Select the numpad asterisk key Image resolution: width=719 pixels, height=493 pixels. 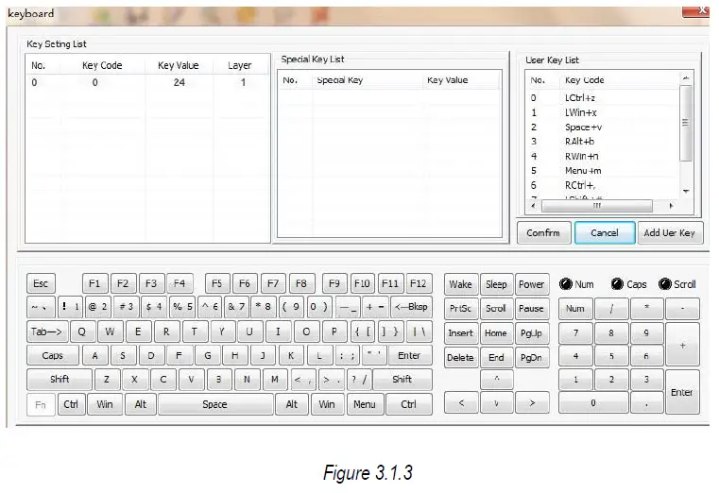point(646,309)
